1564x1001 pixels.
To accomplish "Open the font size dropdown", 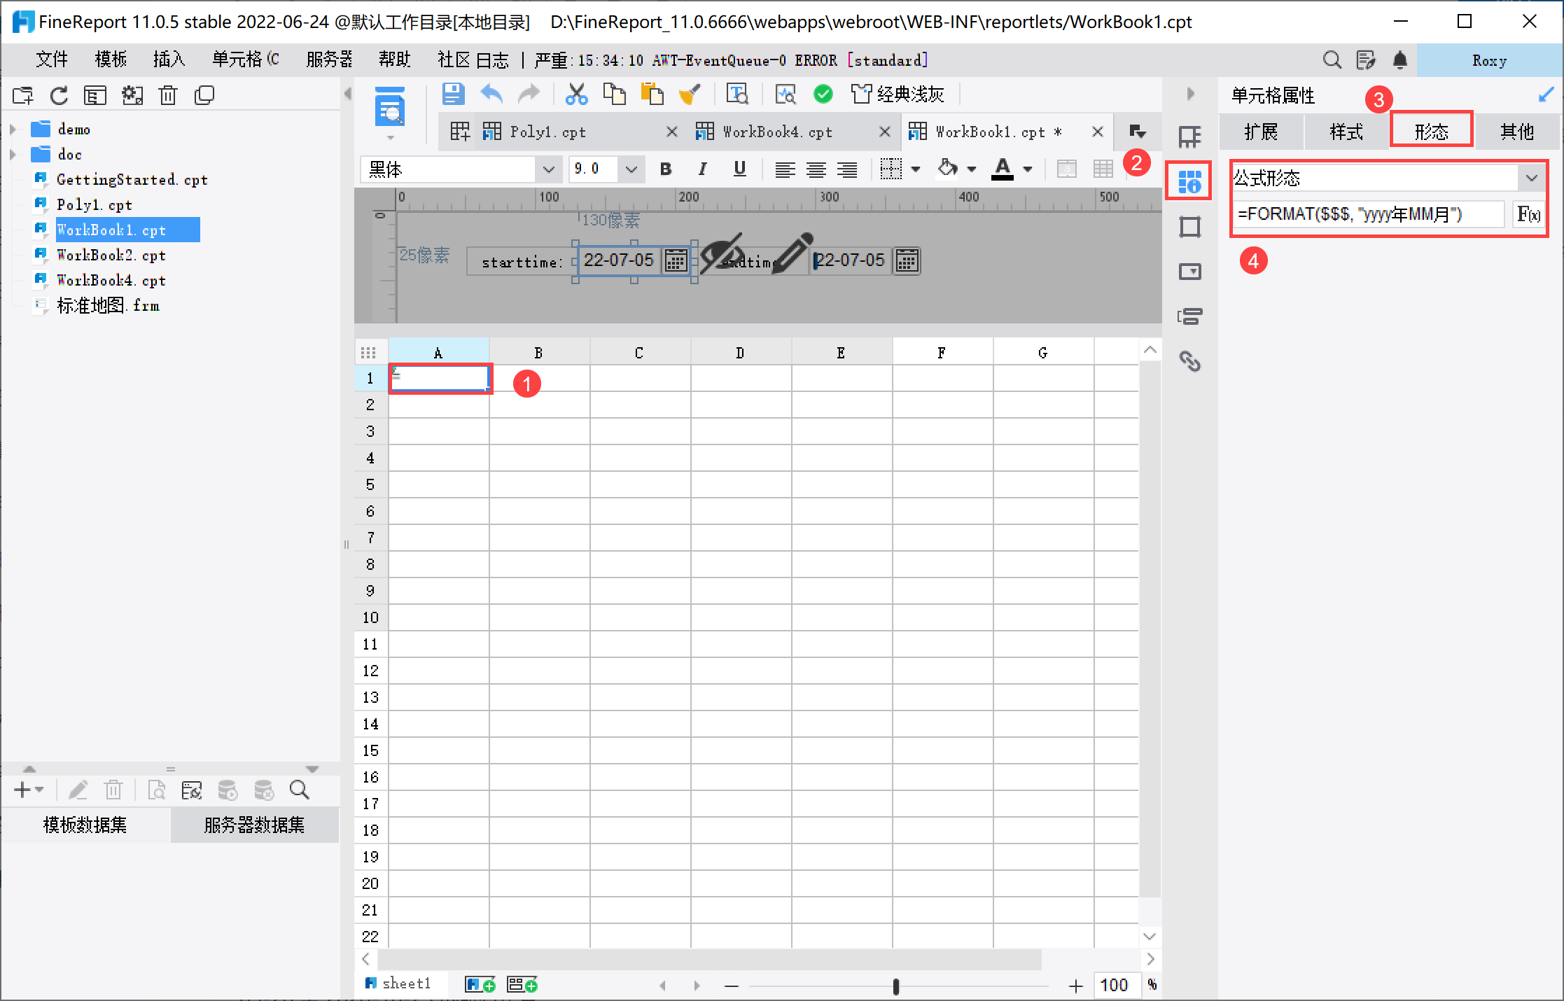I will 631,169.
